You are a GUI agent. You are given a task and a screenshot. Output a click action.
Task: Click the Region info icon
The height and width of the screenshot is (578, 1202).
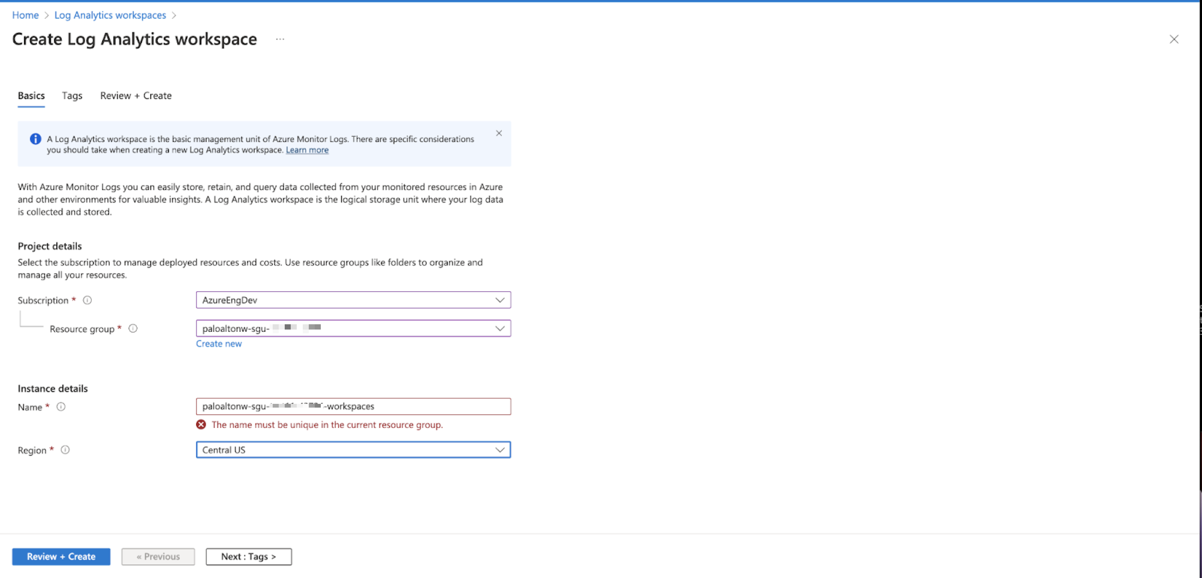click(65, 450)
